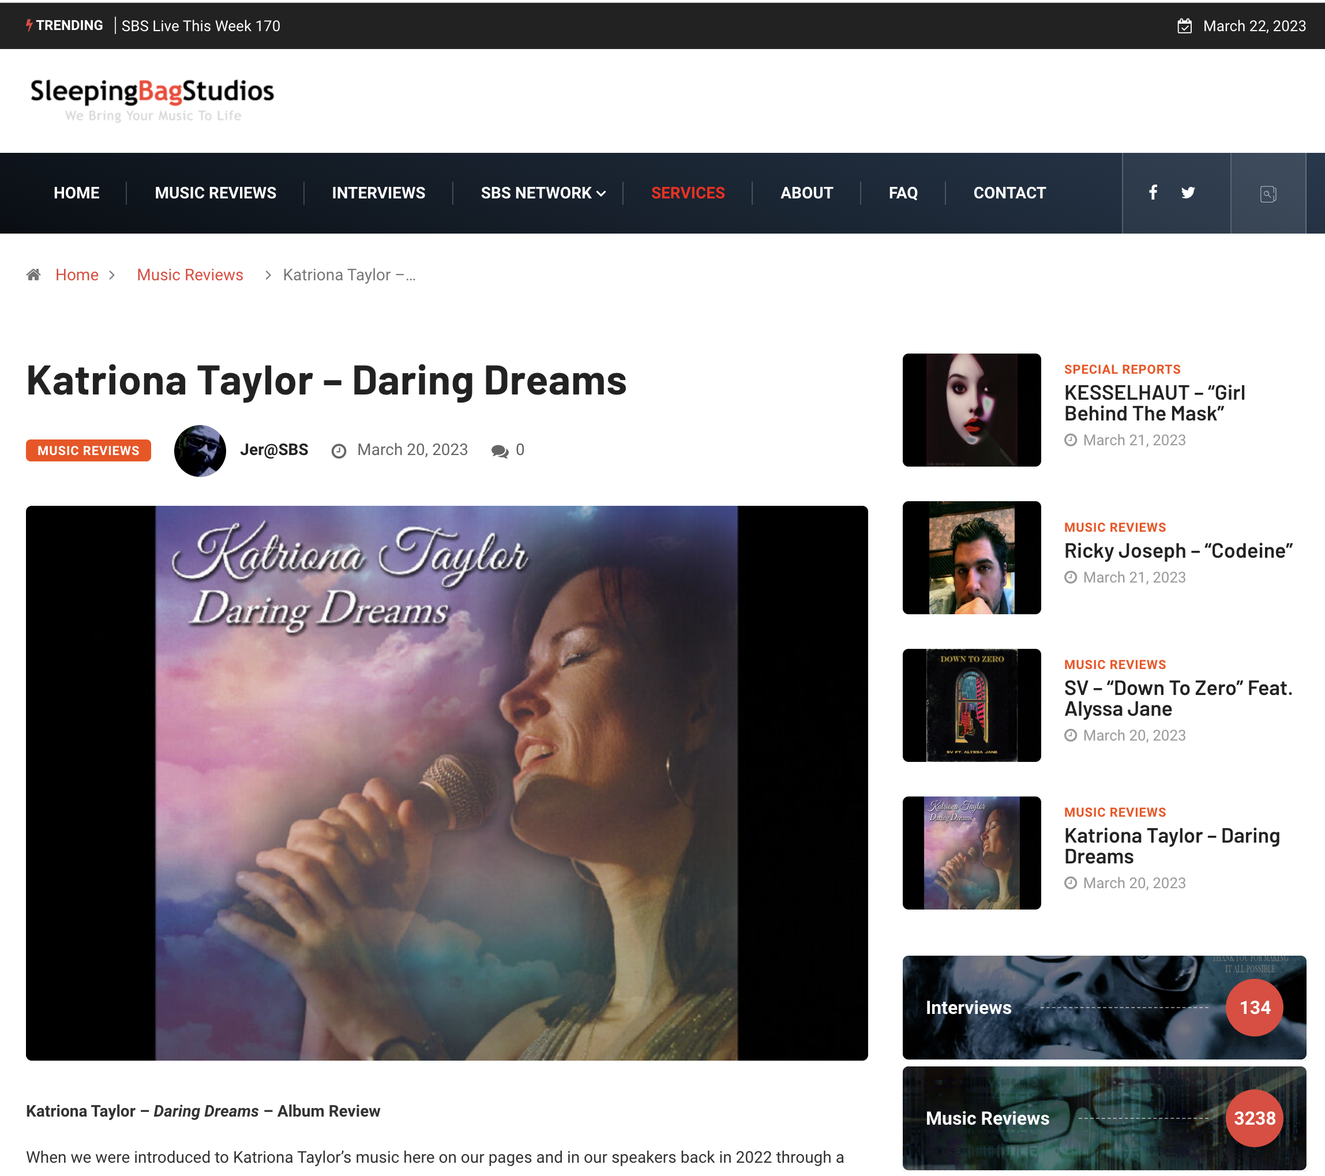Click the Jer@SBS author name

pyautogui.click(x=274, y=450)
